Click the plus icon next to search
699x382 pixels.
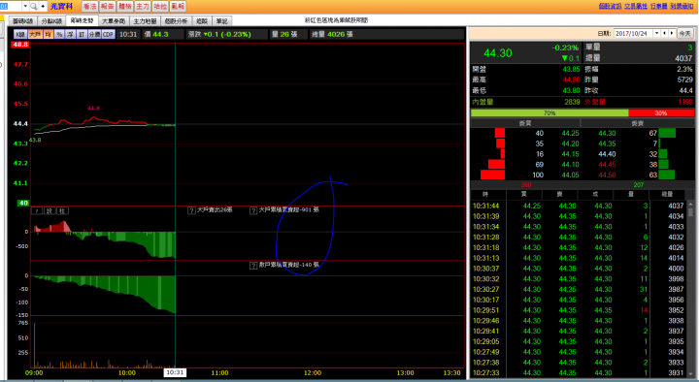click(43, 6)
